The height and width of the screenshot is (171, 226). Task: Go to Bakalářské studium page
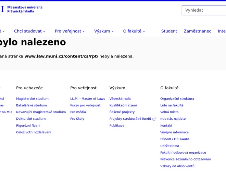[x=32, y=105]
